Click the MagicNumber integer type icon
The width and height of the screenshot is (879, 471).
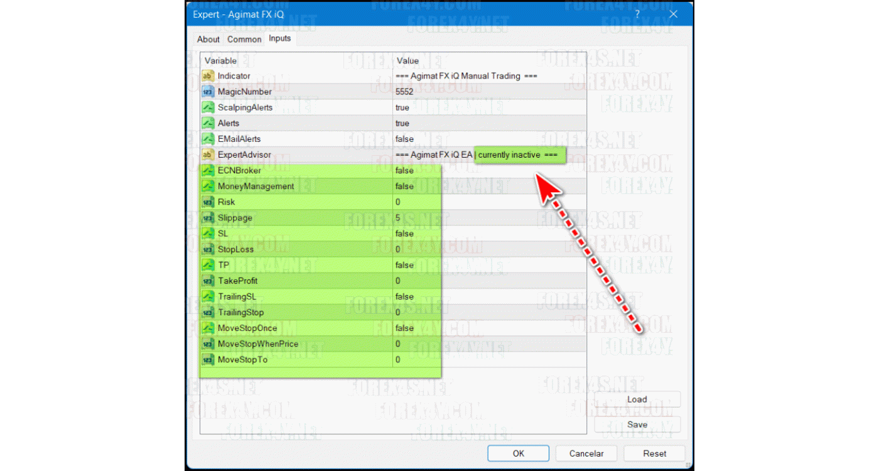[208, 92]
